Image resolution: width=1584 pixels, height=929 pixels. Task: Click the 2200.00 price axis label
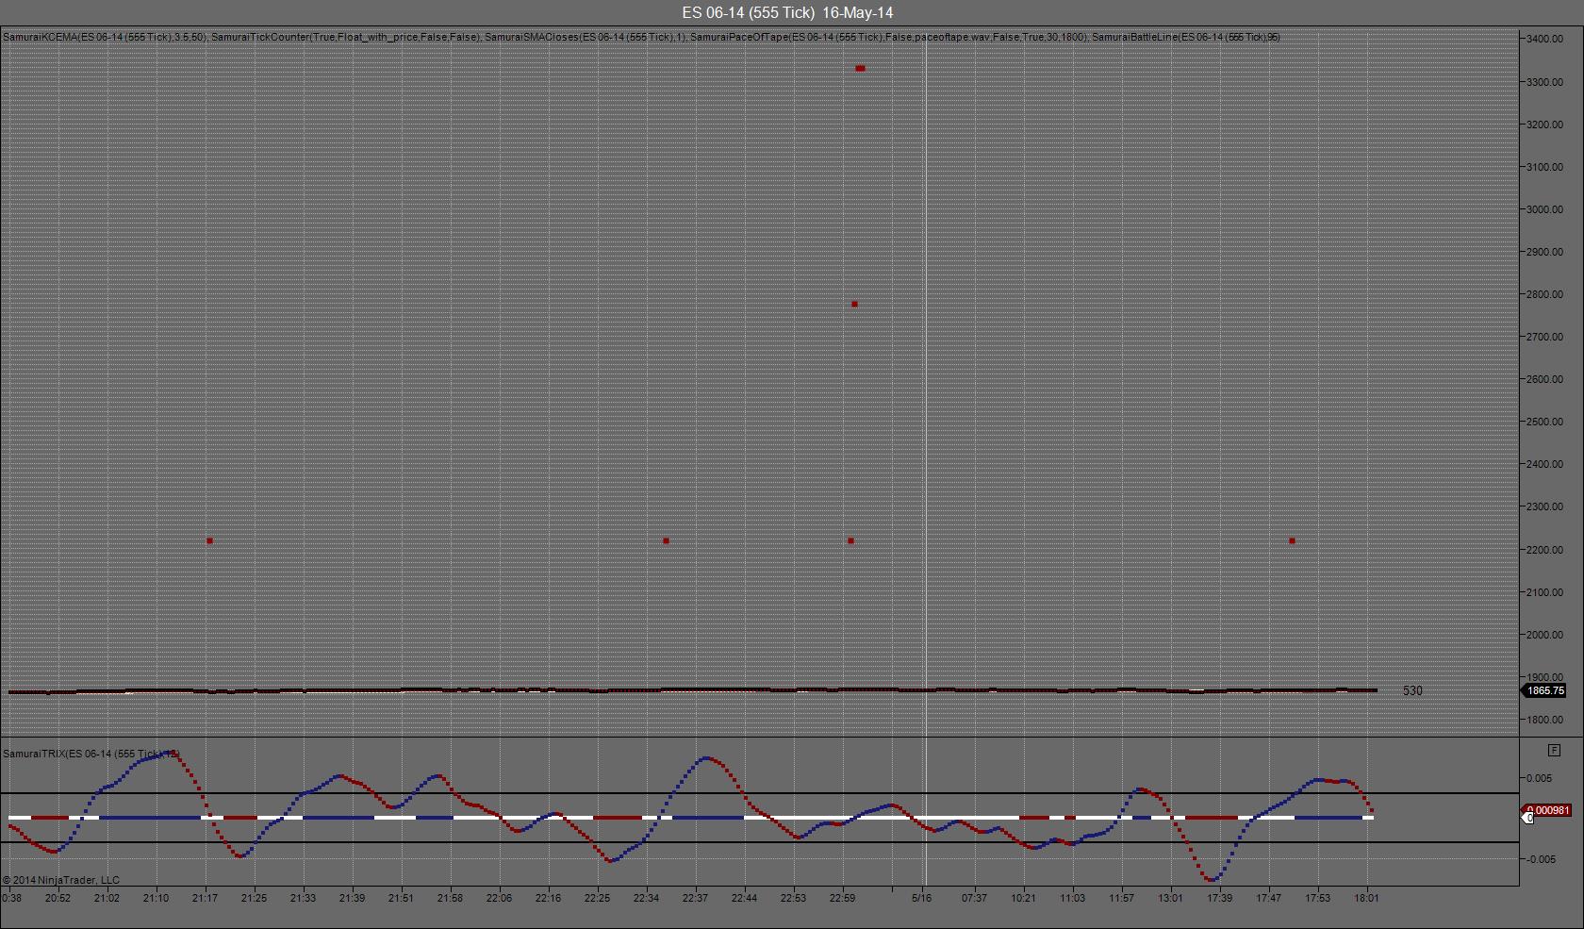coord(1544,550)
